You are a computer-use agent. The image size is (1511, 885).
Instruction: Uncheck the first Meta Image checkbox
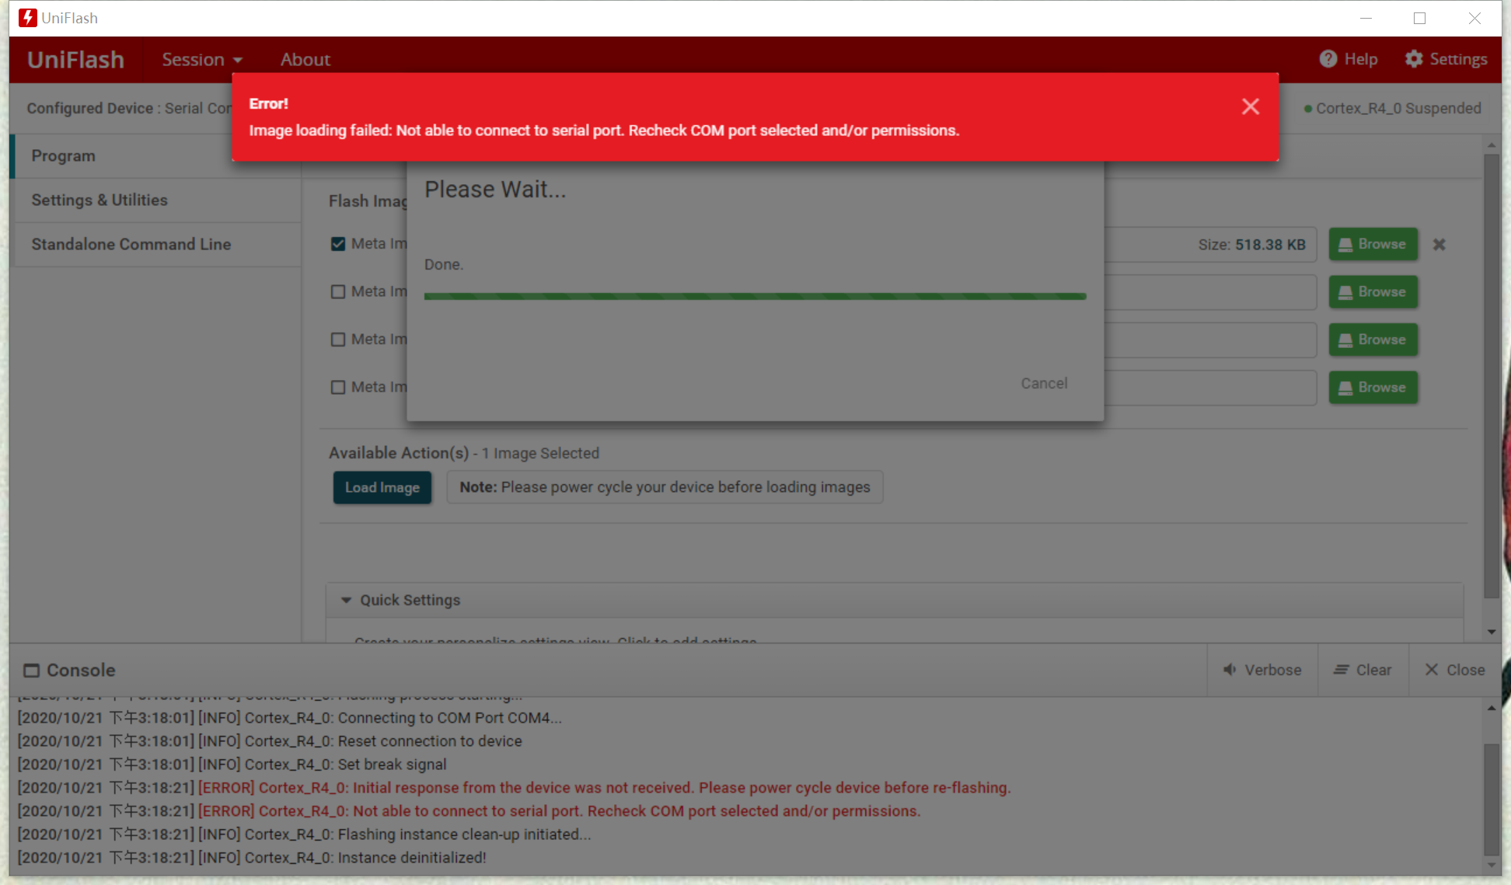[338, 244]
